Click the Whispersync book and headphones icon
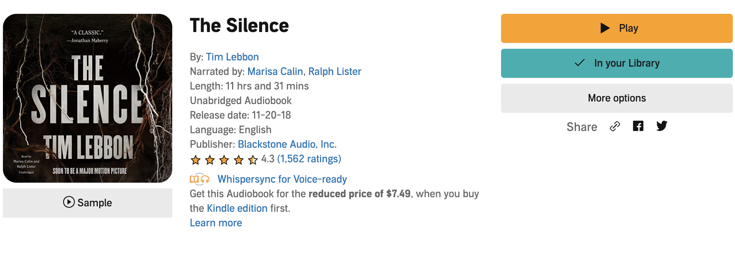735x254 pixels. click(x=199, y=179)
